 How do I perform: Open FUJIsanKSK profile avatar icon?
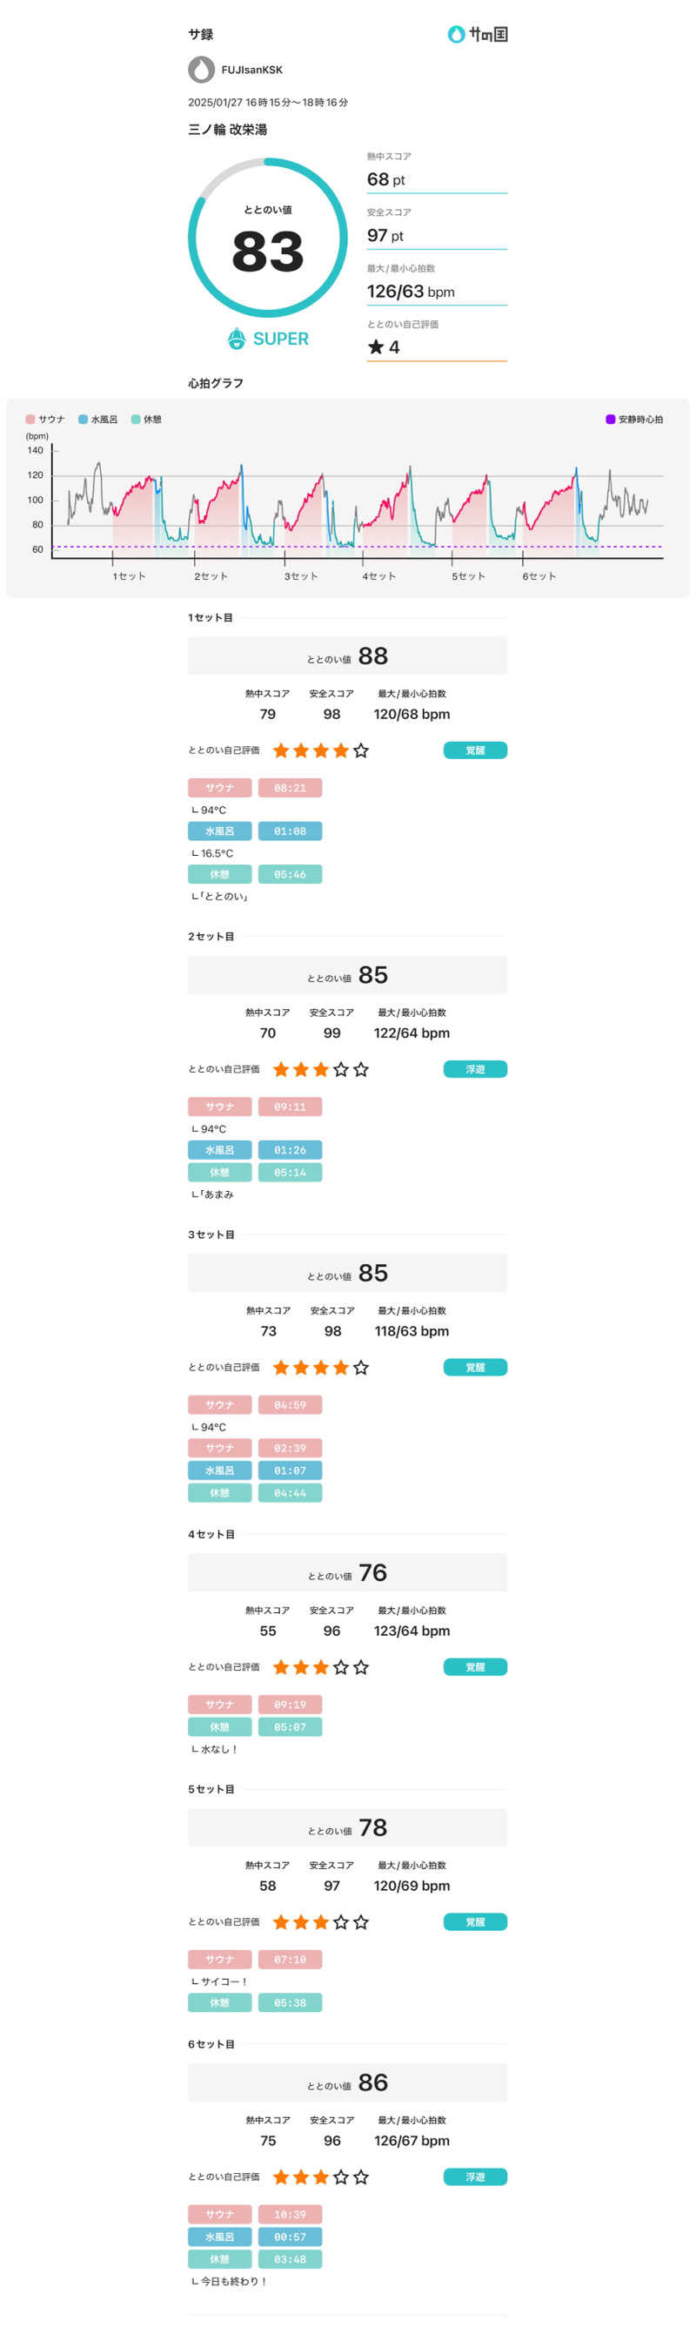click(202, 70)
